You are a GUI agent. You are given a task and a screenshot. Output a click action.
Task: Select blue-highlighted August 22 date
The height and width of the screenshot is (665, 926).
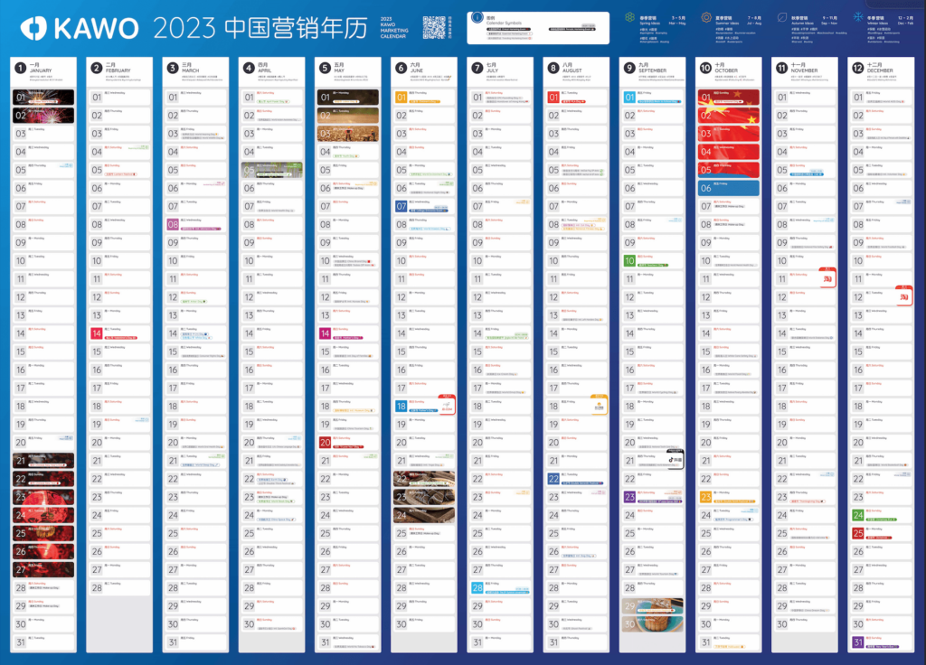coord(553,479)
